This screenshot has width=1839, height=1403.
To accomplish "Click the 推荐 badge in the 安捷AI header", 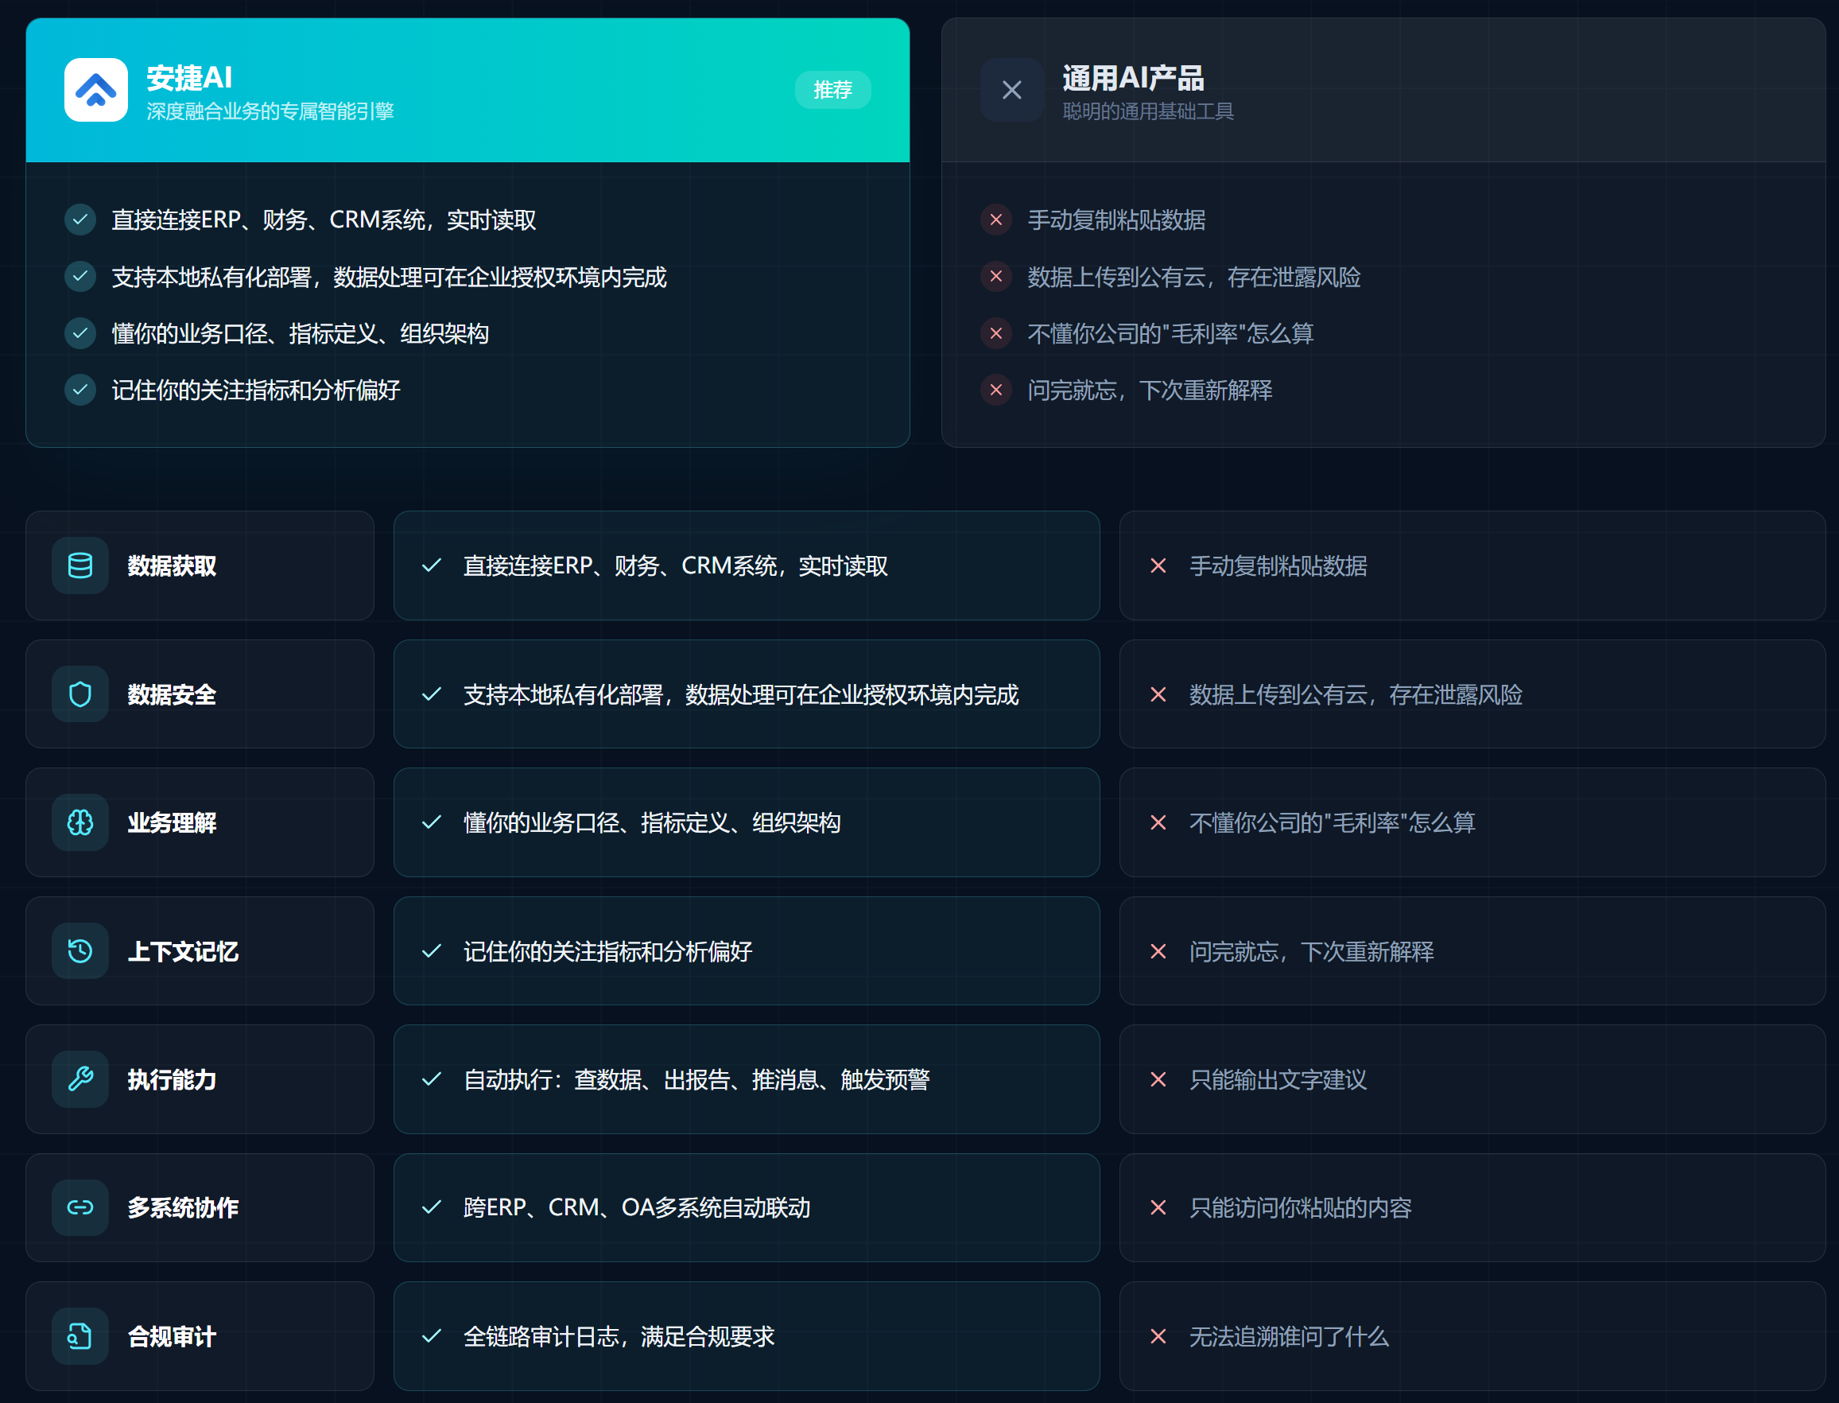I will pyautogui.click(x=832, y=90).
